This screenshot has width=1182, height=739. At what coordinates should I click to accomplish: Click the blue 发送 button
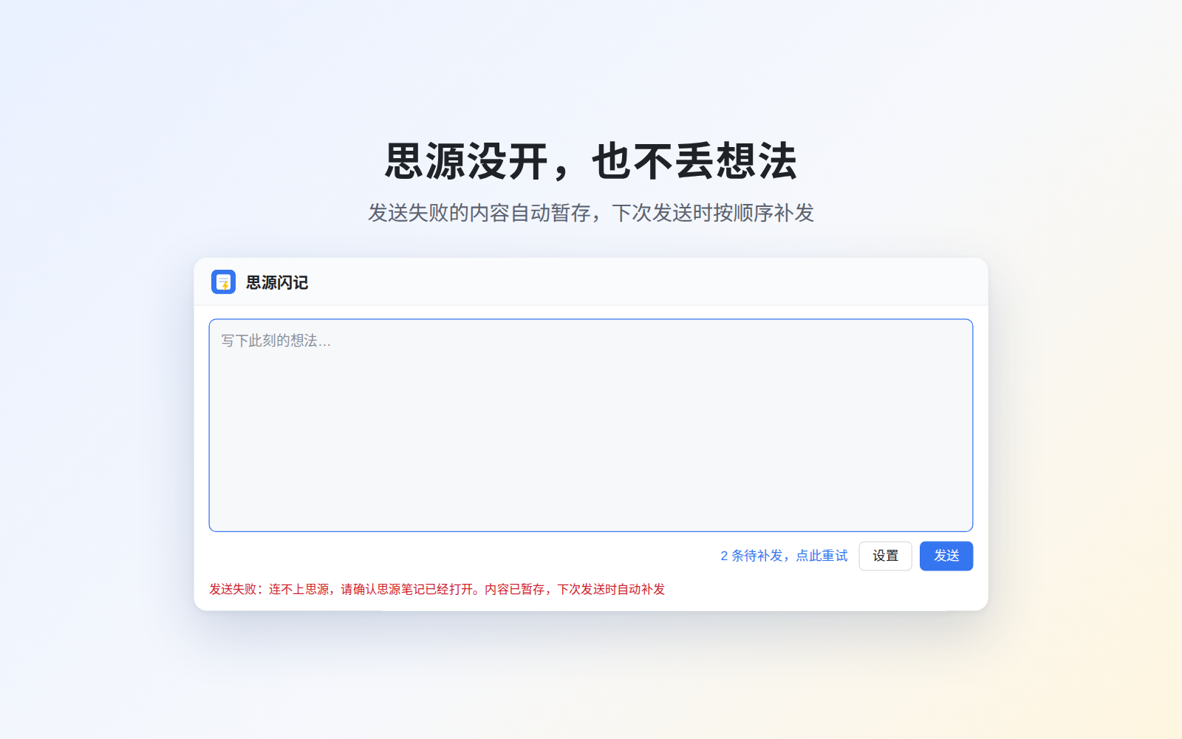(946, 556)
